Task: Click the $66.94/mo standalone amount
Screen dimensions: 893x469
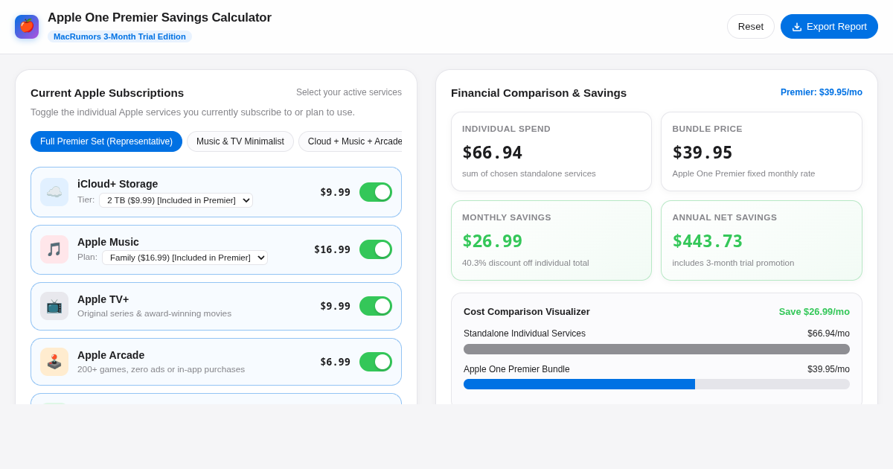Action: click(828, 334)
